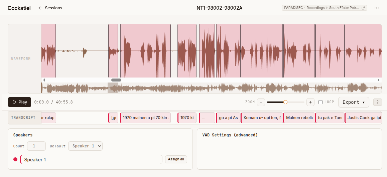The image size is (387, 177).
Task: Select transcript segment 'tu pak e Tan'
Action: (330, 118)
